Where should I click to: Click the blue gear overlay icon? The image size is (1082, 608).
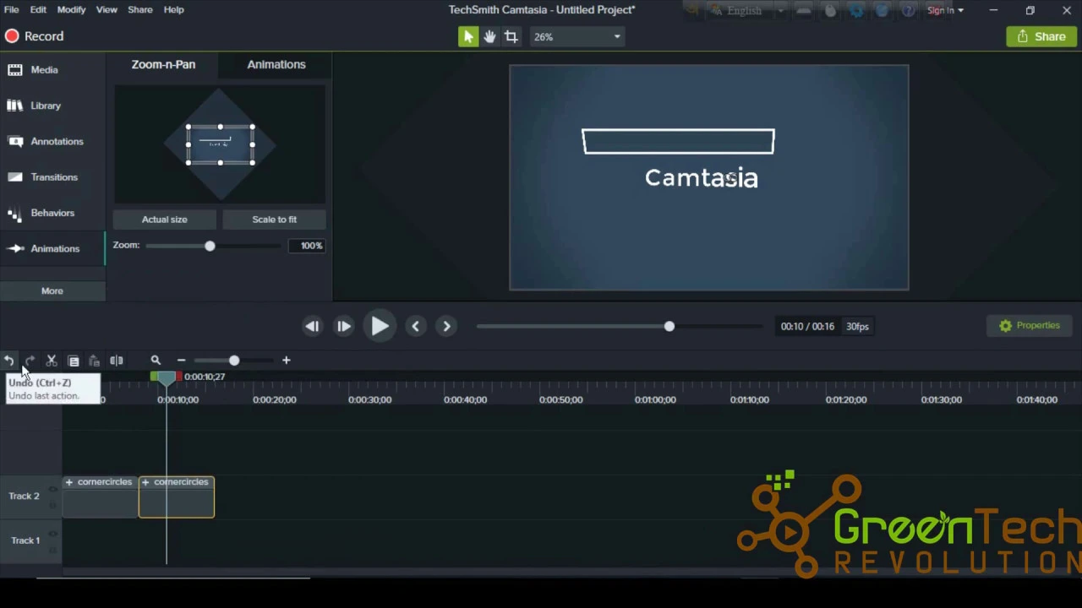[856, 11]
